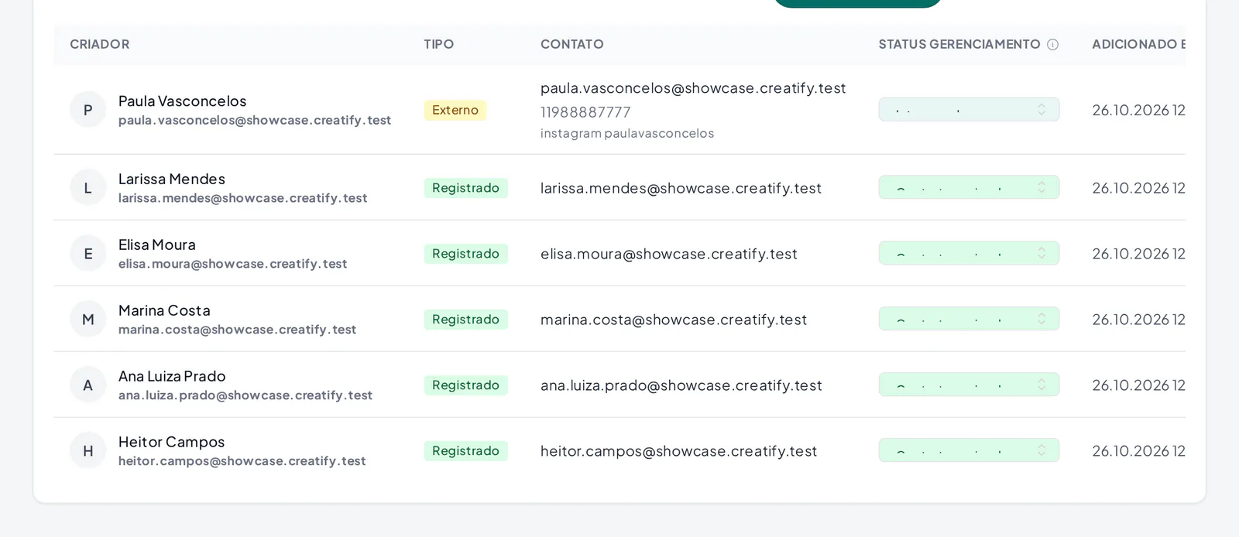
Task: Click the M avatar for Marina Costa
Action: tap(88, 320)
